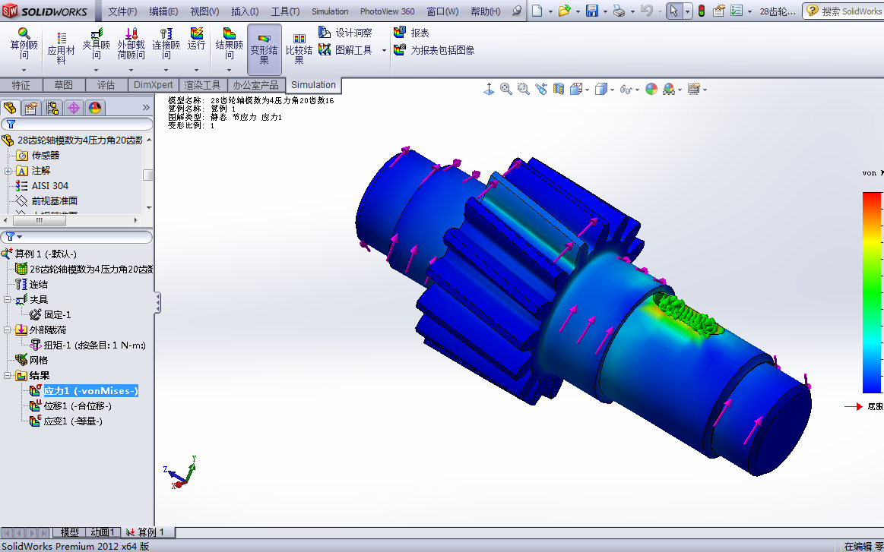The width and height of the screenshot is (884, 552).
Task: Switch to DimXpert tab
Action: tap(154, 85)
